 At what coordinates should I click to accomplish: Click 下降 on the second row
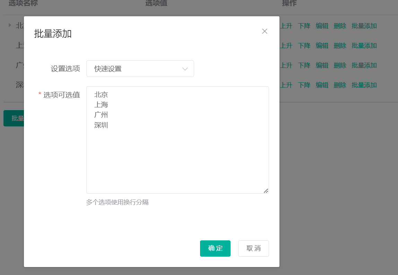point(304,45)
